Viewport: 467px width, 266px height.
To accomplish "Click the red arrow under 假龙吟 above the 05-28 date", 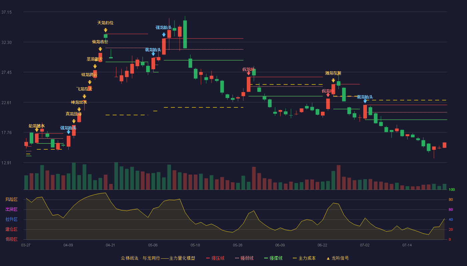I will (249, 73).
